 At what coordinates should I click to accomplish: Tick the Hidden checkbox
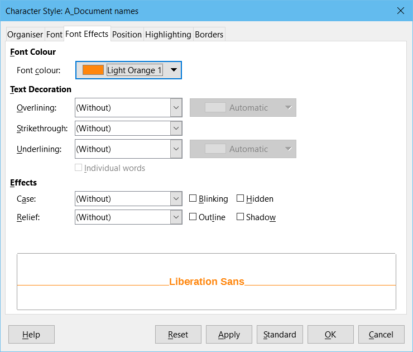[x=241, y=198]
